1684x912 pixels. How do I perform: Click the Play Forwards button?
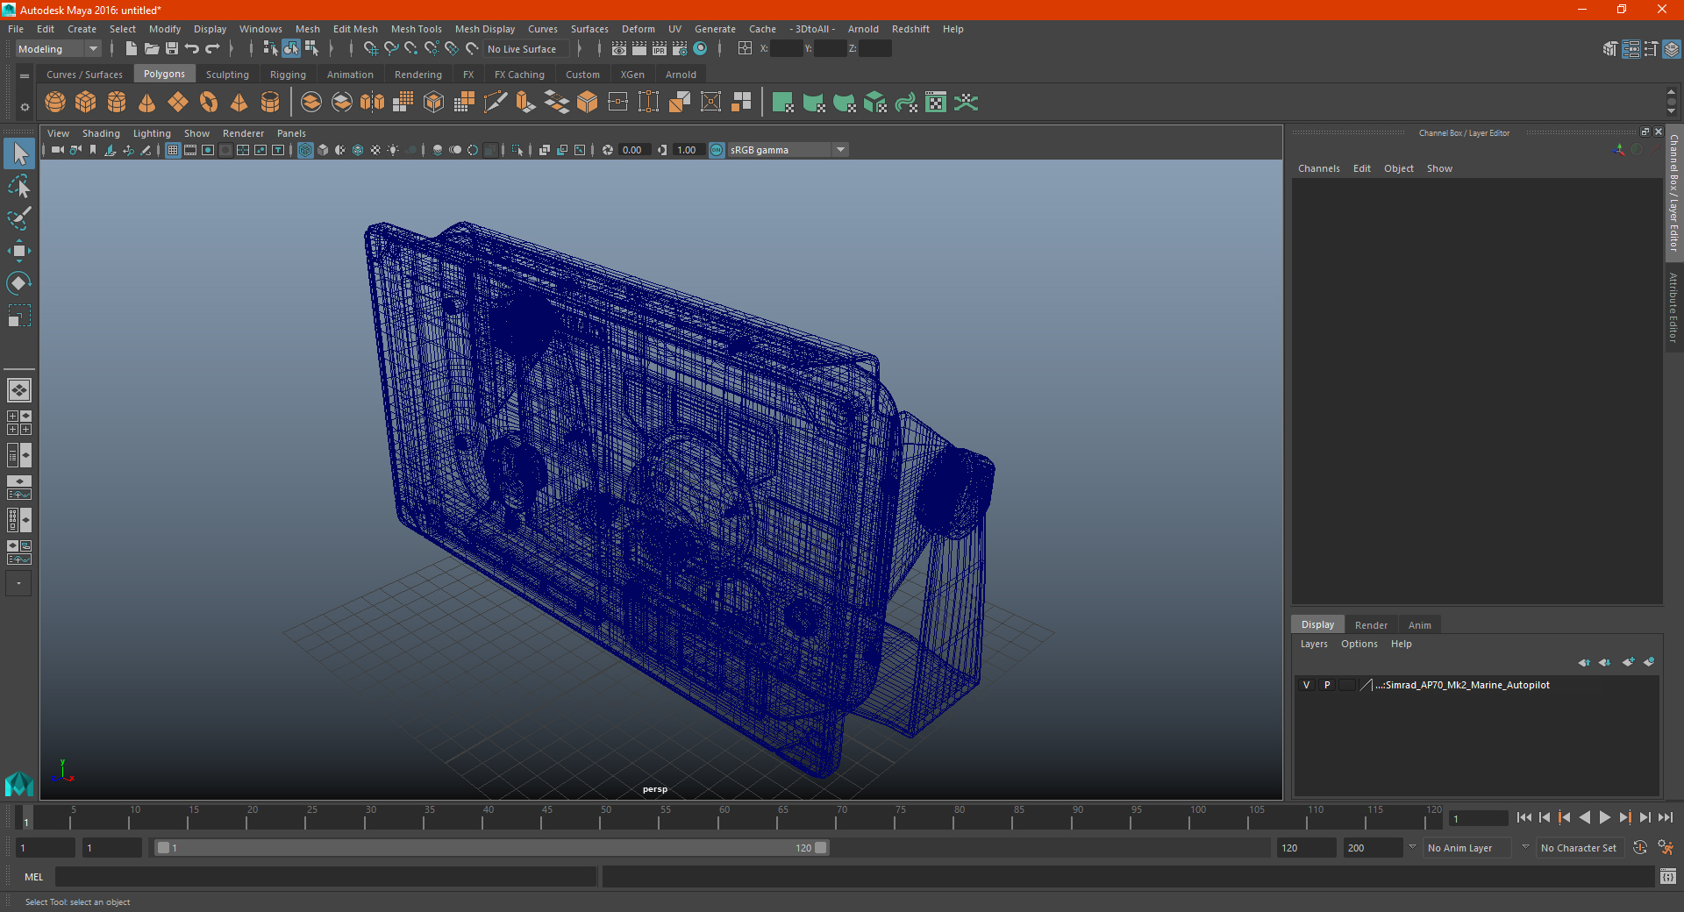pos(1604,817)
